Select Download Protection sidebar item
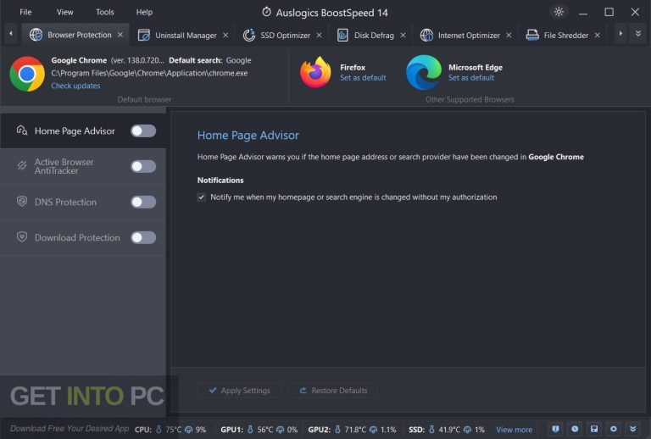 (83, 238)
